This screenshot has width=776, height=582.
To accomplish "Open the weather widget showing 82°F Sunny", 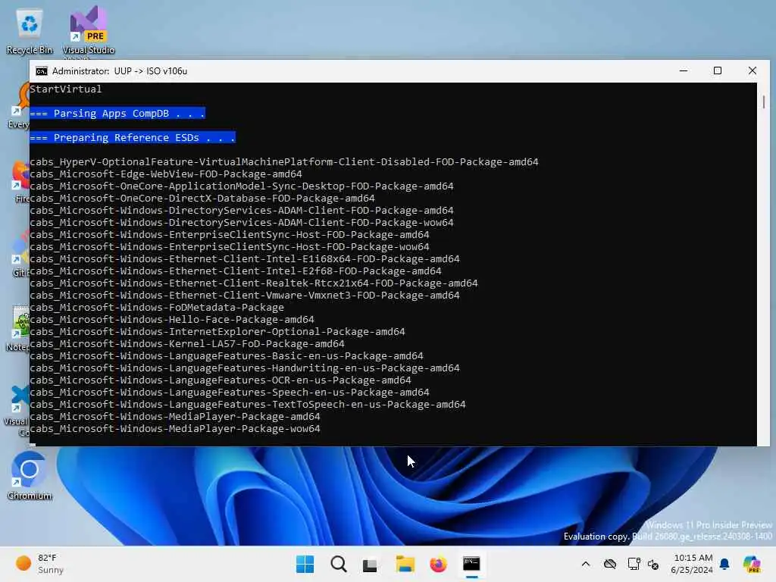I will click(39, 564).
